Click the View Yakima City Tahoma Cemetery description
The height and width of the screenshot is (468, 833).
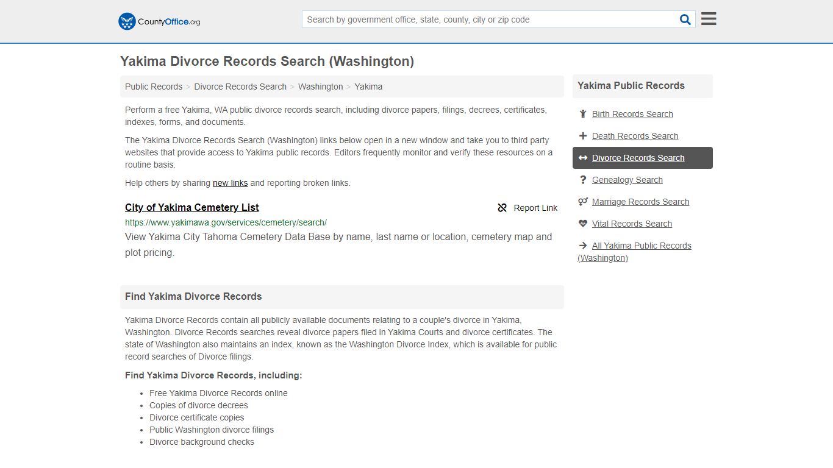pyautogui.click(x=338, y=244)
